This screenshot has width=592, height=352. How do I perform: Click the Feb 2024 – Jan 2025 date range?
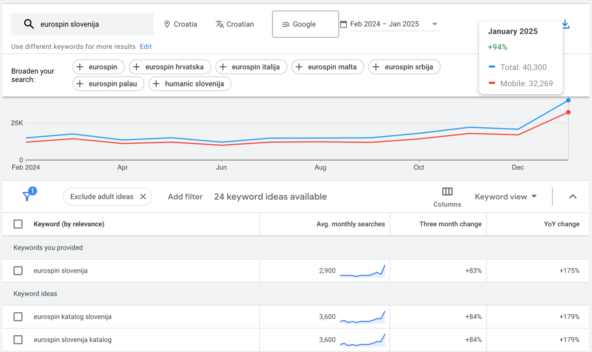click(x=384, y=24)
